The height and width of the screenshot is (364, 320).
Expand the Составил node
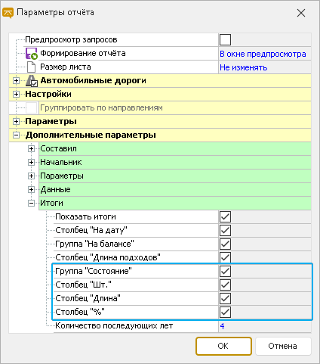point(31,149)
